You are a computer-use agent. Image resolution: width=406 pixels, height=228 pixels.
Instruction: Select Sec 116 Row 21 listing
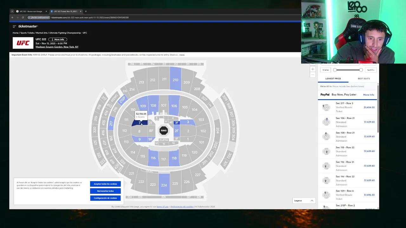click(x=347, y=166)
